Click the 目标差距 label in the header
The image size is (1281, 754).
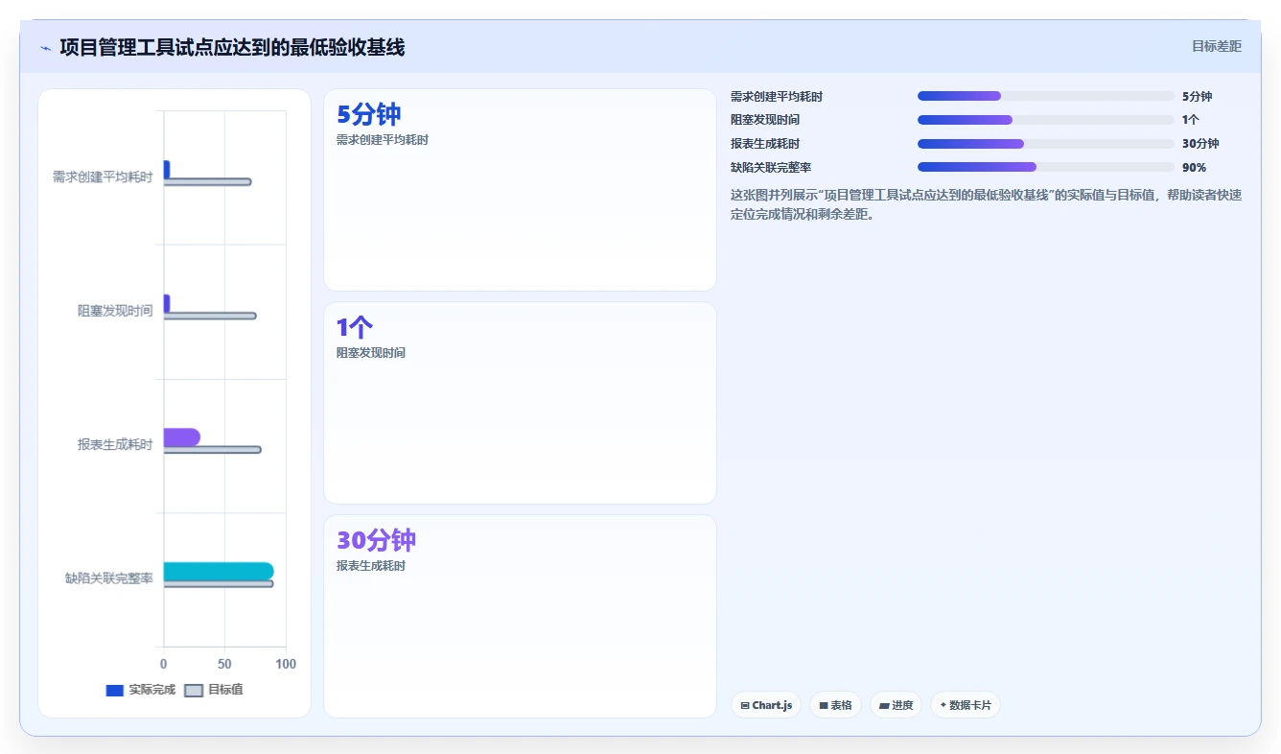coord(1216,46)
